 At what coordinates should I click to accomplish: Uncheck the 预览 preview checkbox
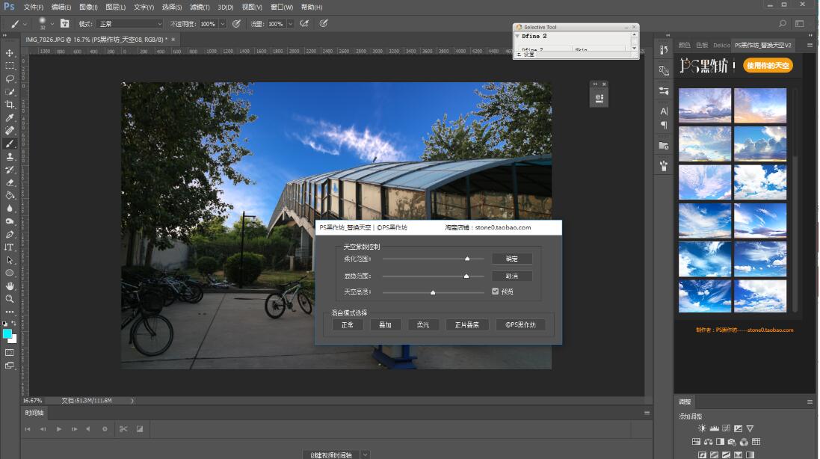click(495, 292)
